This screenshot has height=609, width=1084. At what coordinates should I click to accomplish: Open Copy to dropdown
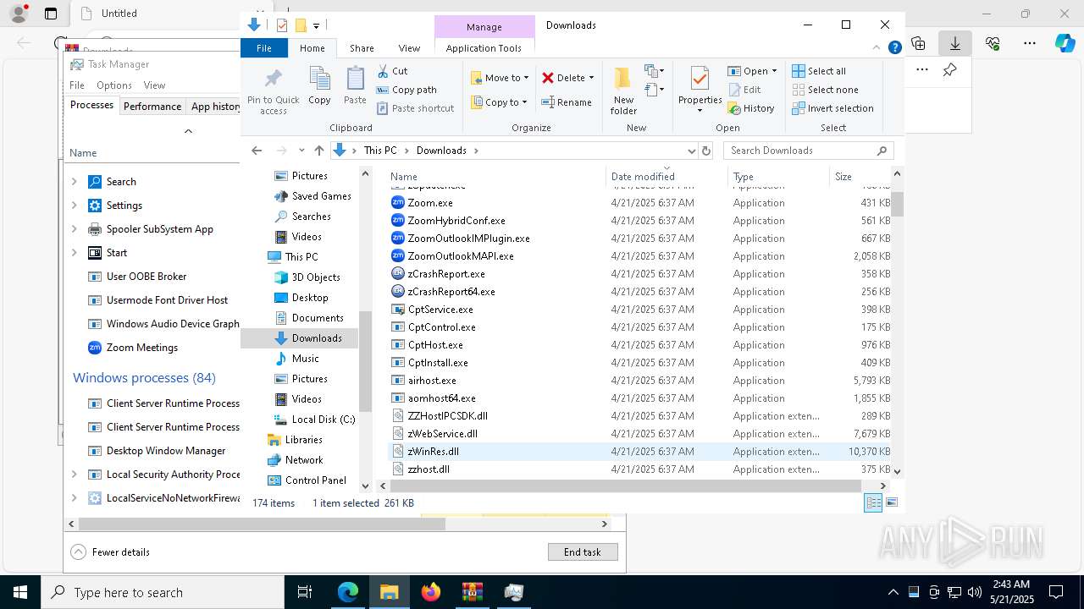pyautogui.click(x=499, y=102)
